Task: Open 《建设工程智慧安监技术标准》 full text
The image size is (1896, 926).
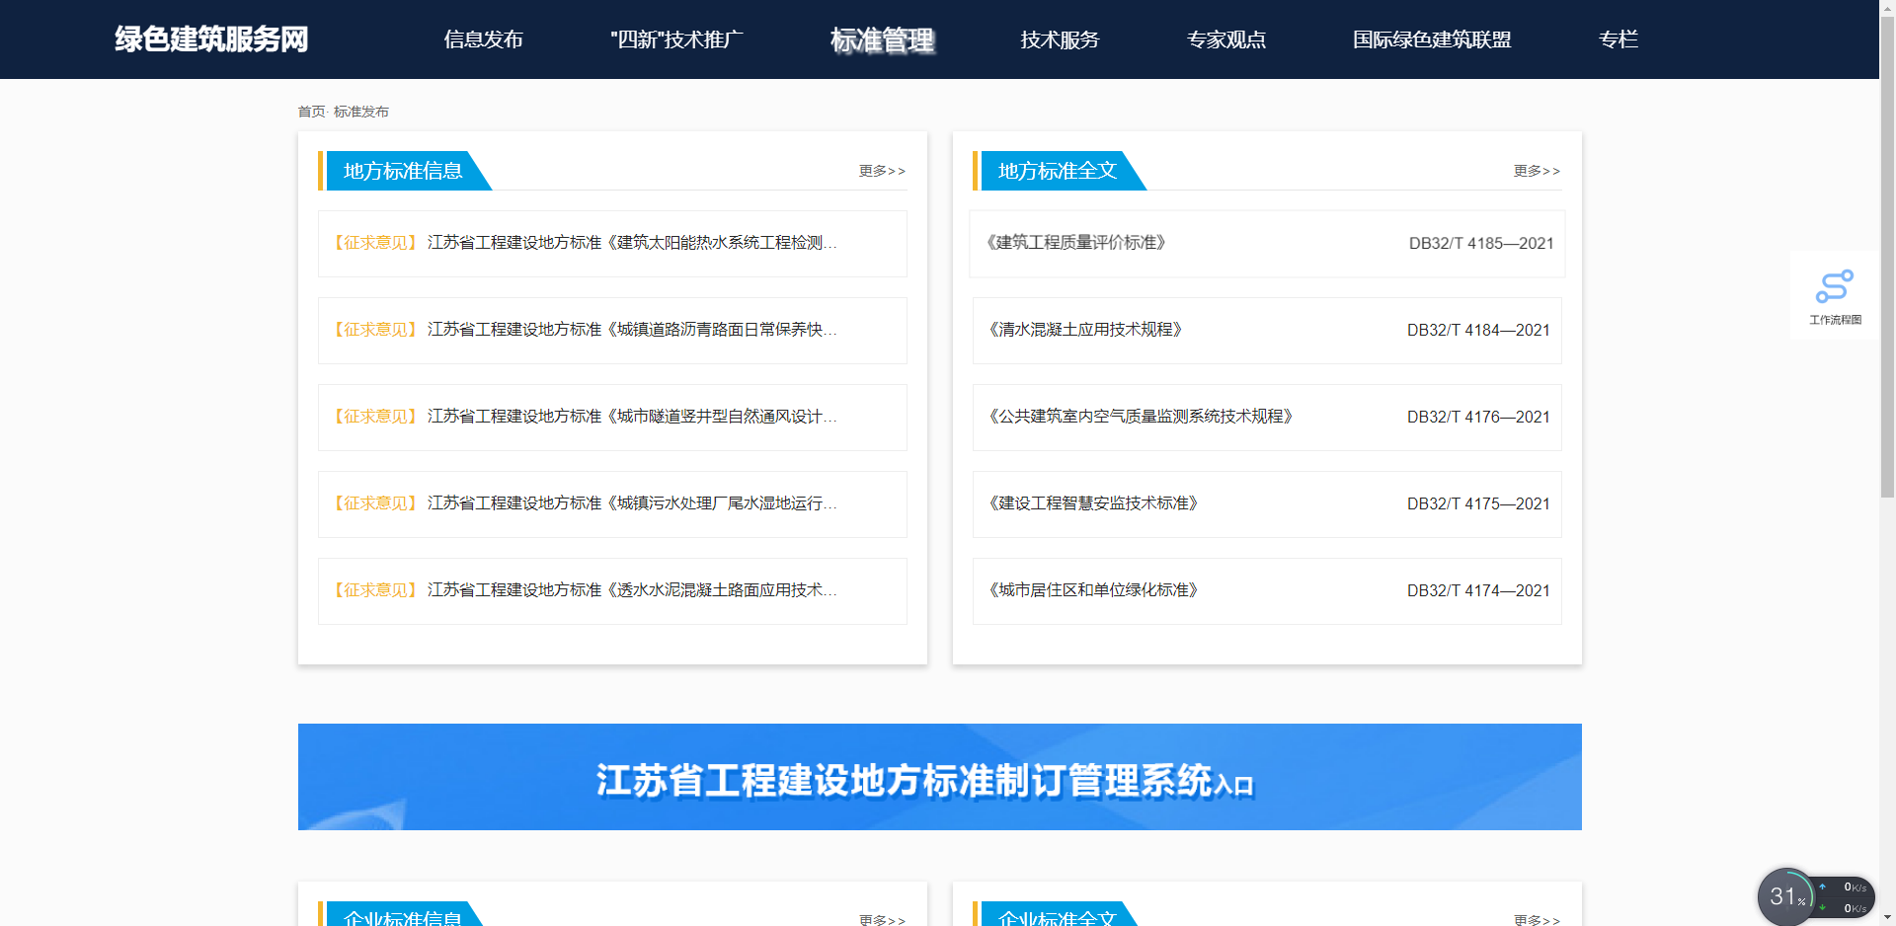Action: tap(1093, 503)
